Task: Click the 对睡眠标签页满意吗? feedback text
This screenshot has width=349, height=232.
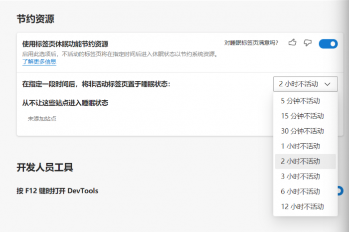Action: tap(251, 43)
